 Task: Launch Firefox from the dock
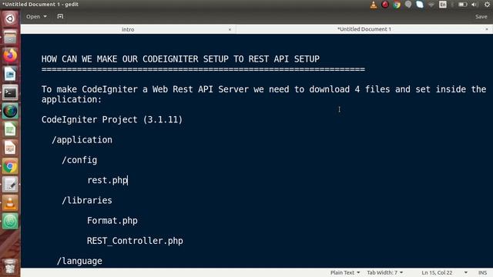[10, 55]
